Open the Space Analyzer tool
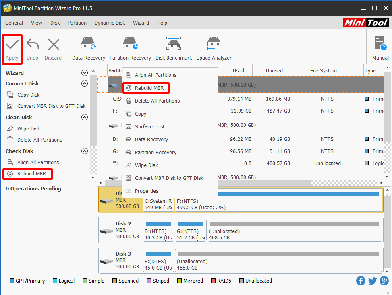This screenshot has height=295, width=392. (x=214, y=49)
